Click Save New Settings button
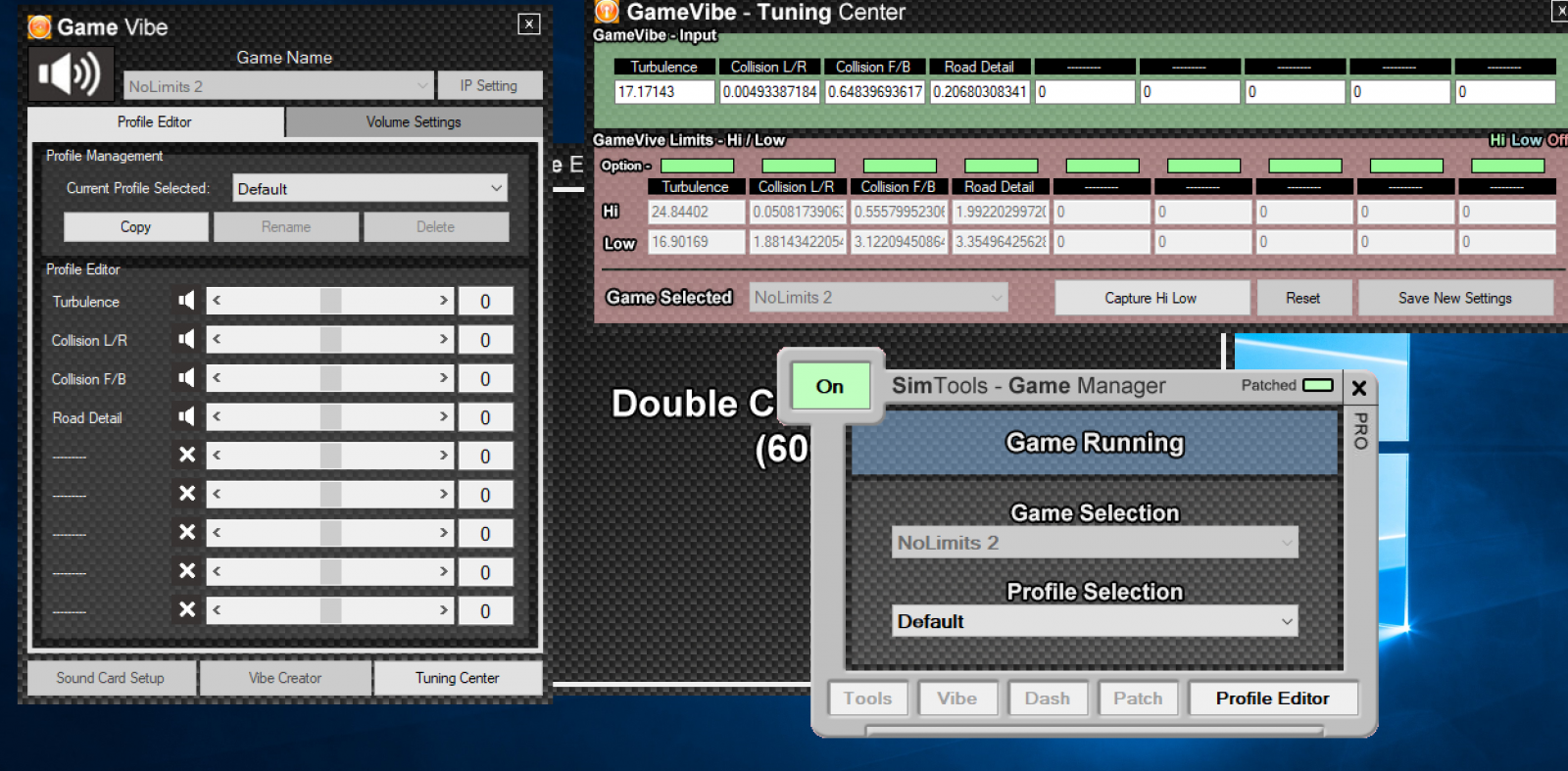This screenshot has height=771, width=1568. 1455,298
